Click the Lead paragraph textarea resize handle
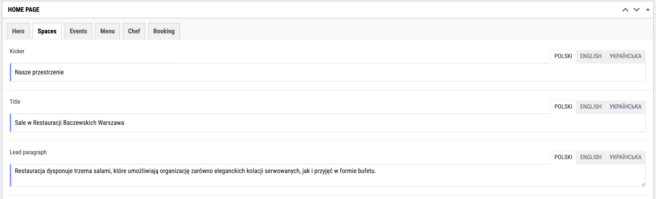This screenshot has width=656, height=199. coord(643,184)
